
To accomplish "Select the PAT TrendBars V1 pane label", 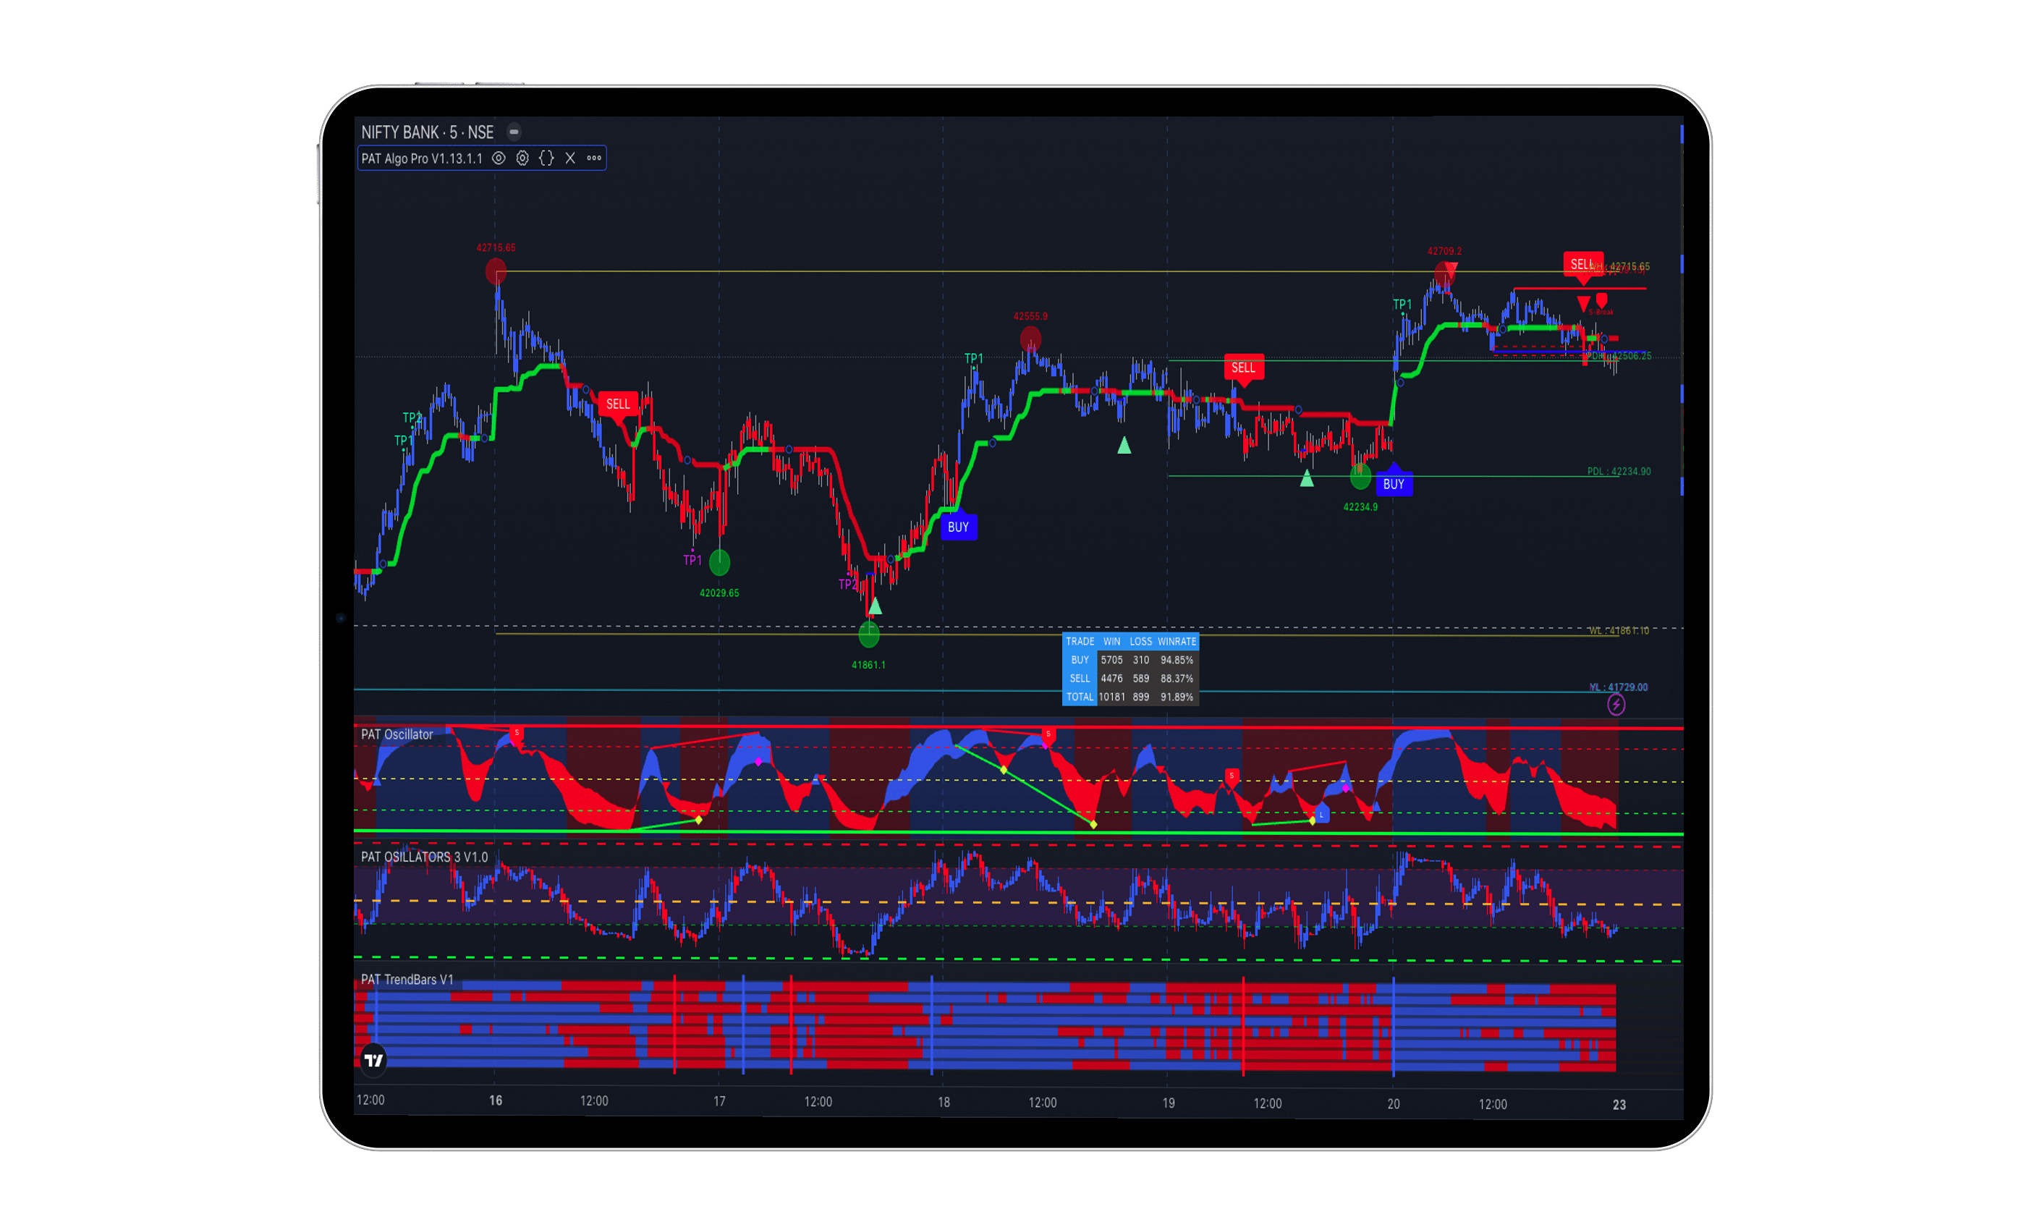I will 407,979.
